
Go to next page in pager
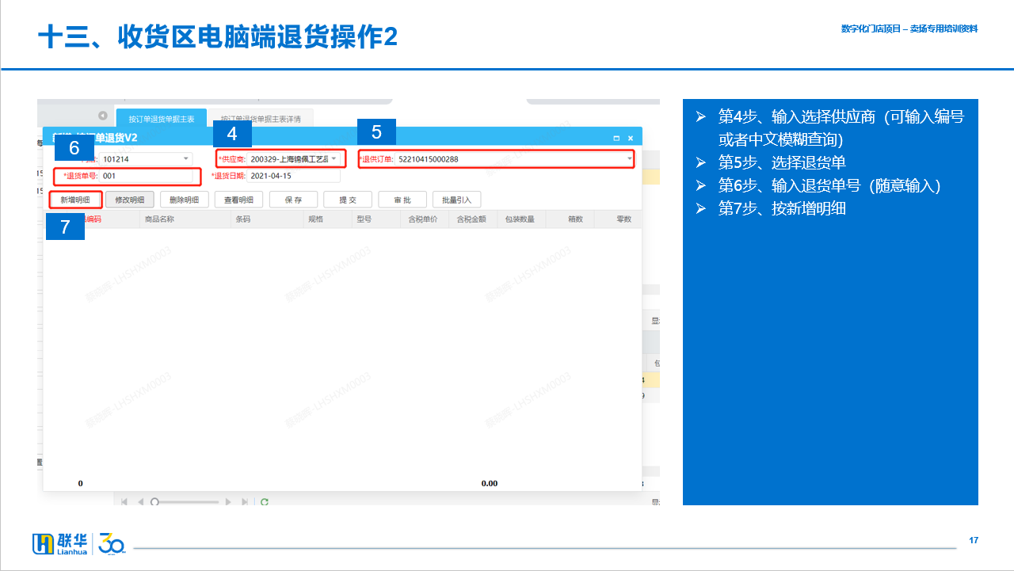(x=228, y=501)
